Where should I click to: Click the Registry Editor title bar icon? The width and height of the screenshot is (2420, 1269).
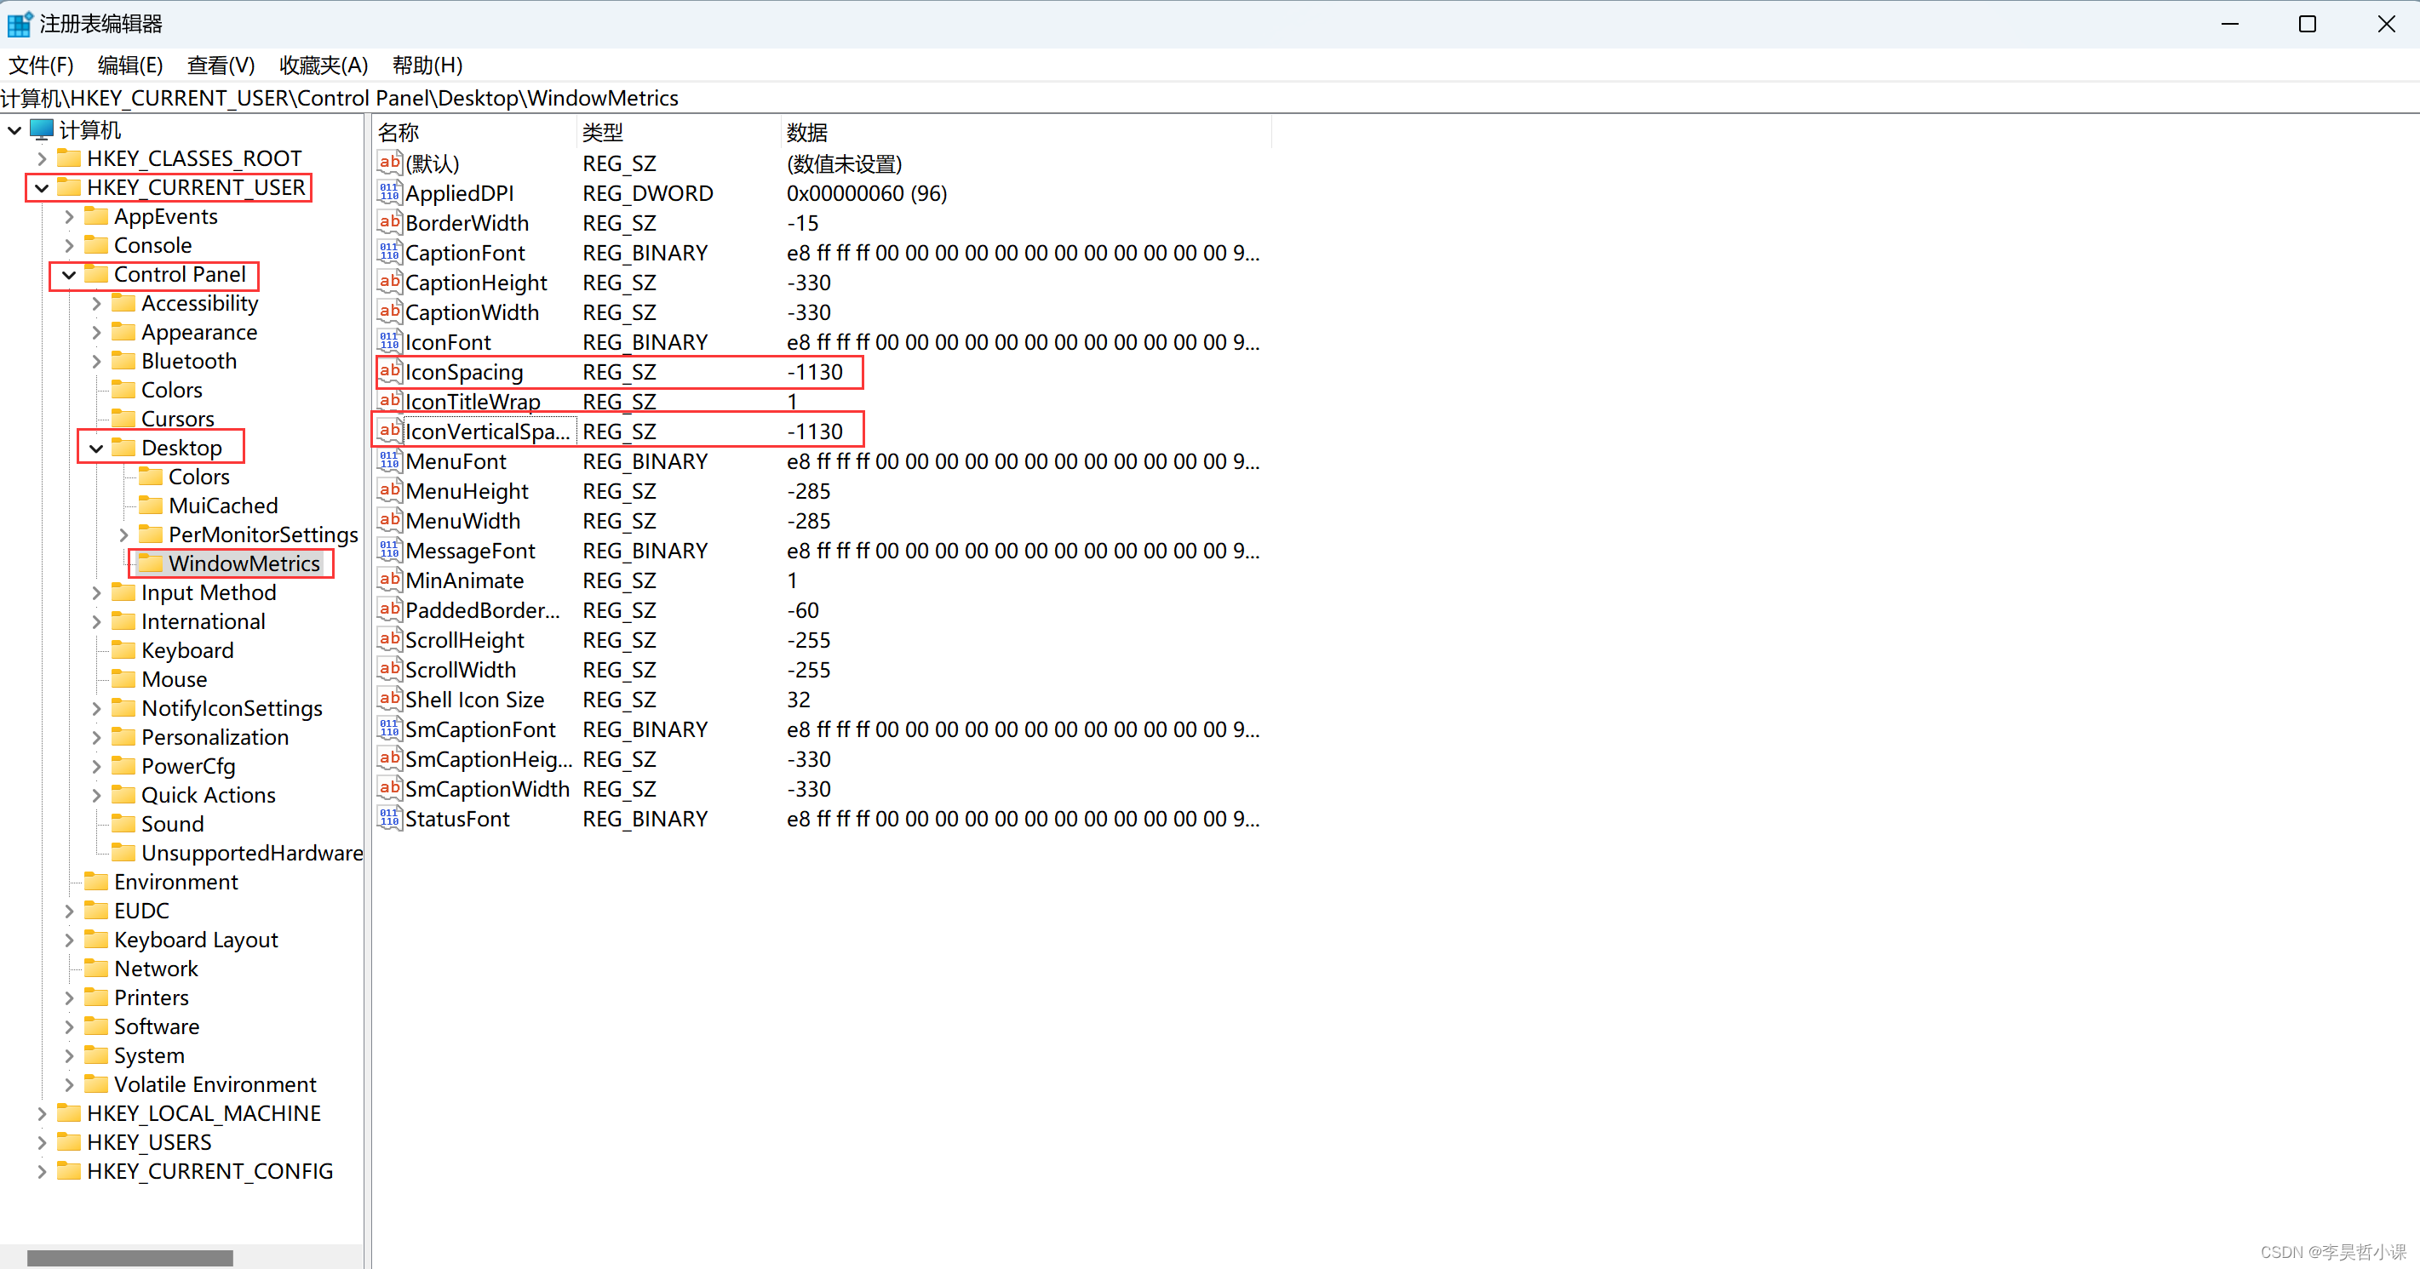pos(19,24)
